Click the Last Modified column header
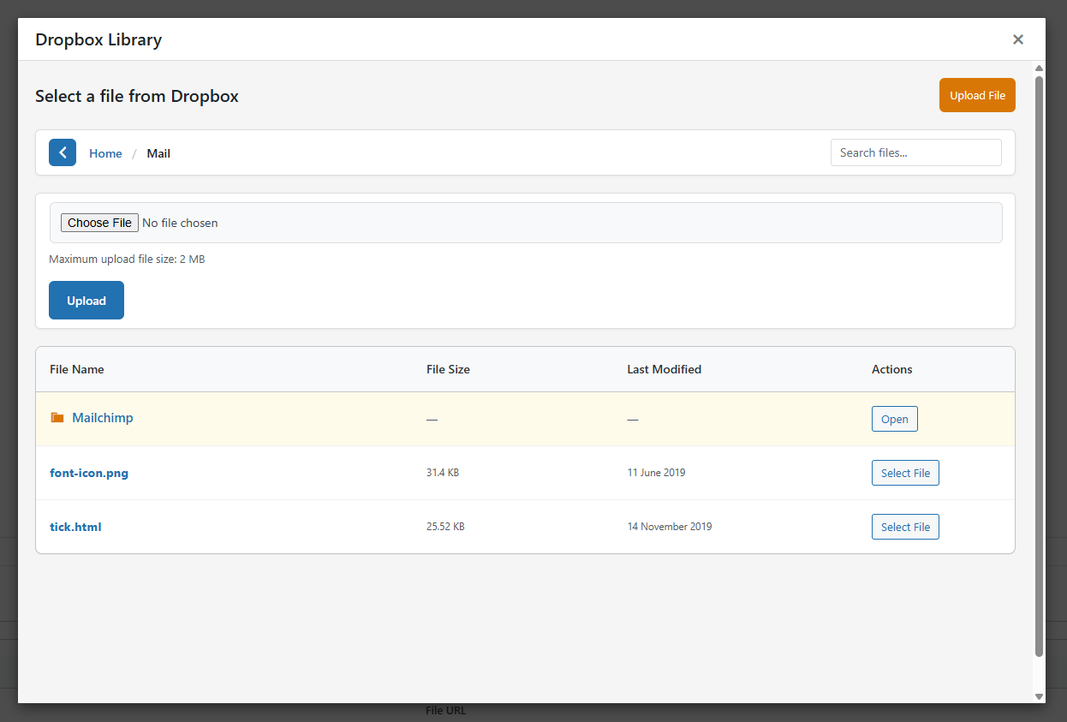The image size is (1067, 722). pyautogui.click(x=664, y=369)
